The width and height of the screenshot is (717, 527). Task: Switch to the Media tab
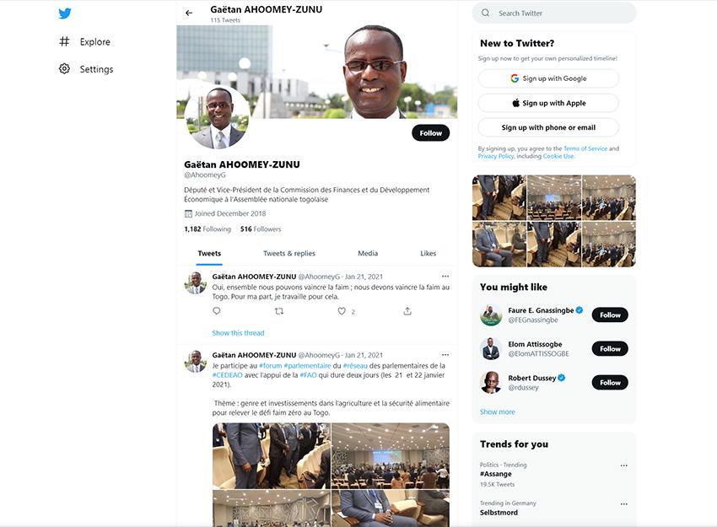[x=368, y=253]
